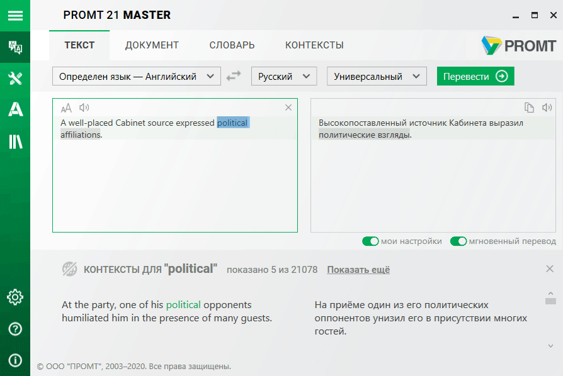563x376 pixels.
Task: Click the Перевести translate button
Action: (475, 76)
